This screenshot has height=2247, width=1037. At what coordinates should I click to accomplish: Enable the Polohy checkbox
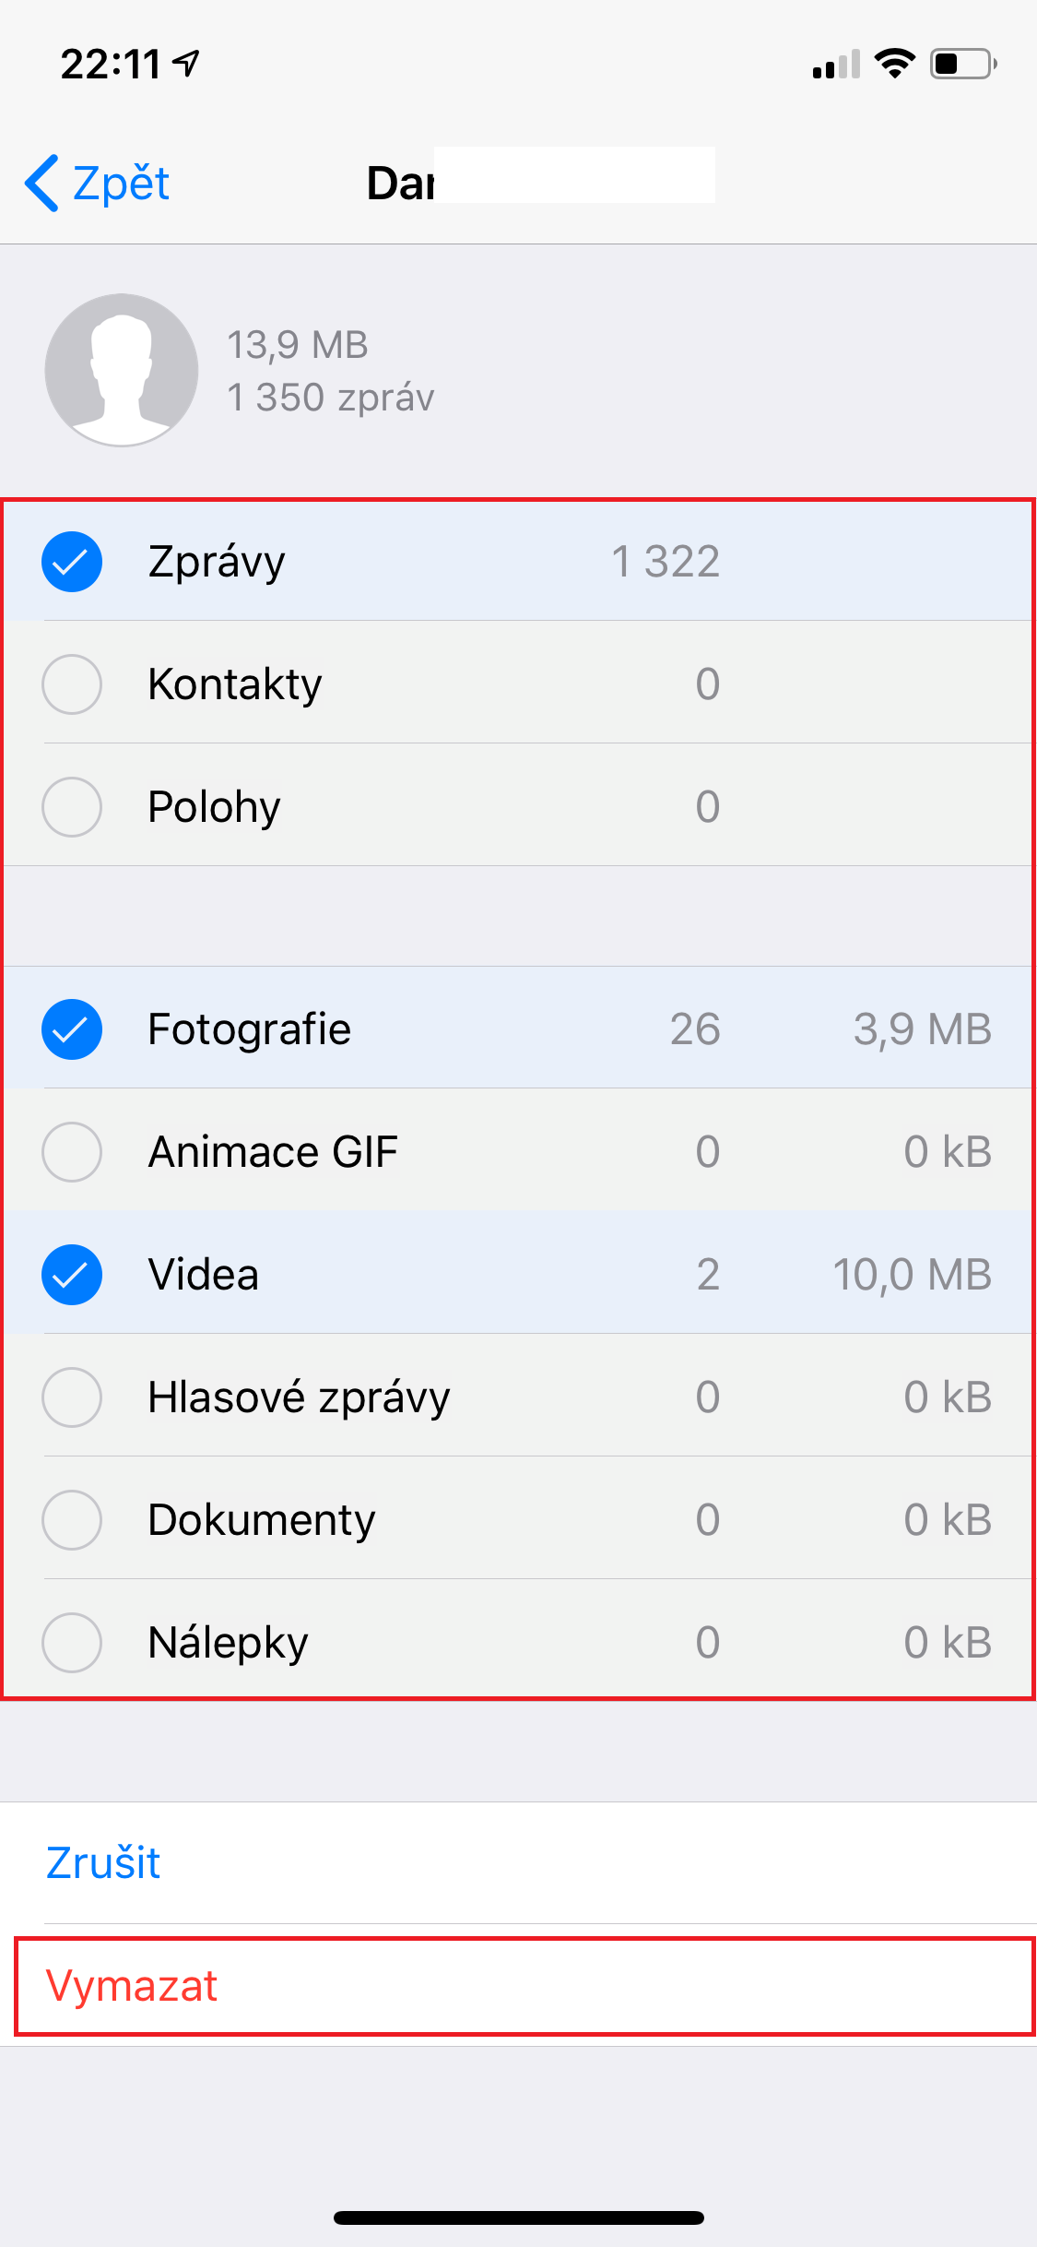(72, 807)
